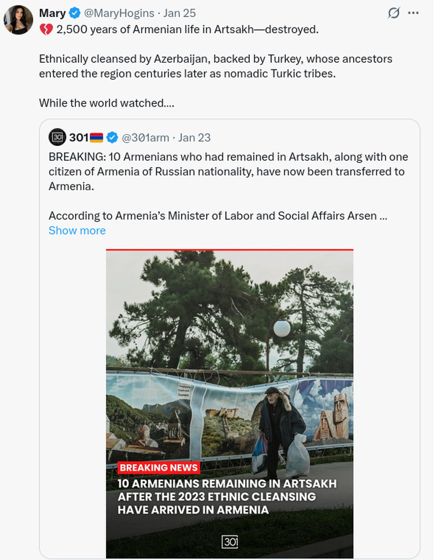The width and height of the screenshot is (444, 560).
Task: Expand the quoted post with Show more
Action: (x=77, y=230)
